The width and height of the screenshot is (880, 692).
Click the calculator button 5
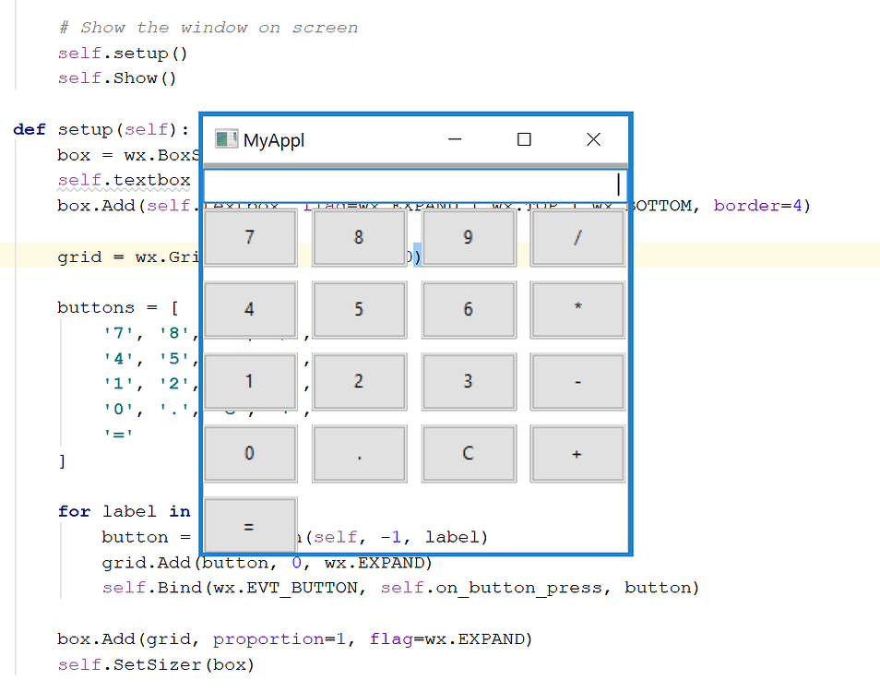(x=359, y=309)
